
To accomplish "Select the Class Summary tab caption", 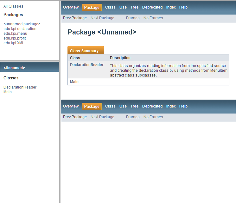I will point(86,50).
